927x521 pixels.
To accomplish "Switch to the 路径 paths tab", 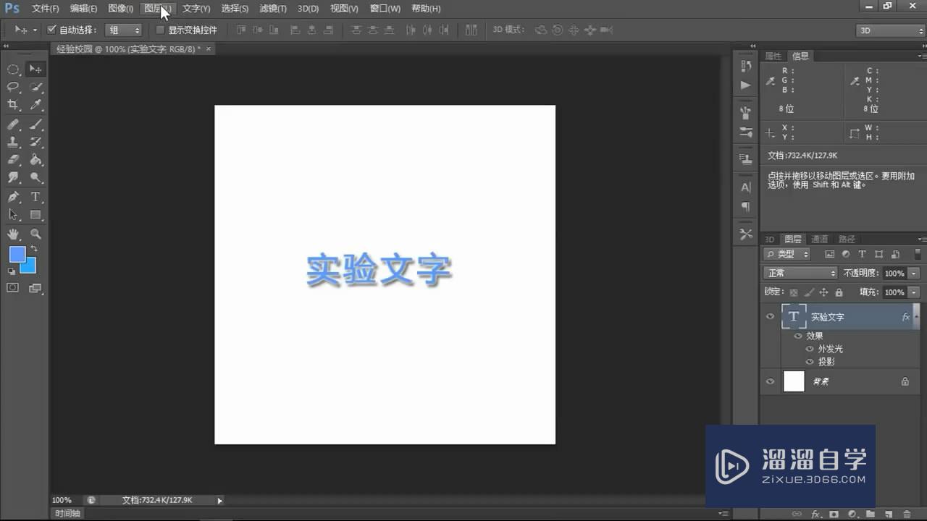I will (x=847, y=239).
